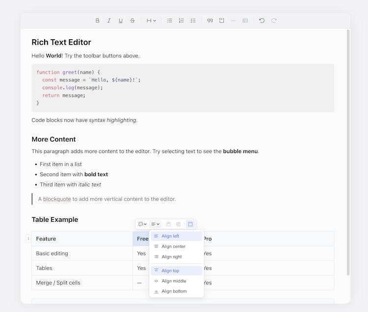This screenshot has width=368, height=312.
Task: Toggle bold formatting in the toolbar
Action: point(97,21)
